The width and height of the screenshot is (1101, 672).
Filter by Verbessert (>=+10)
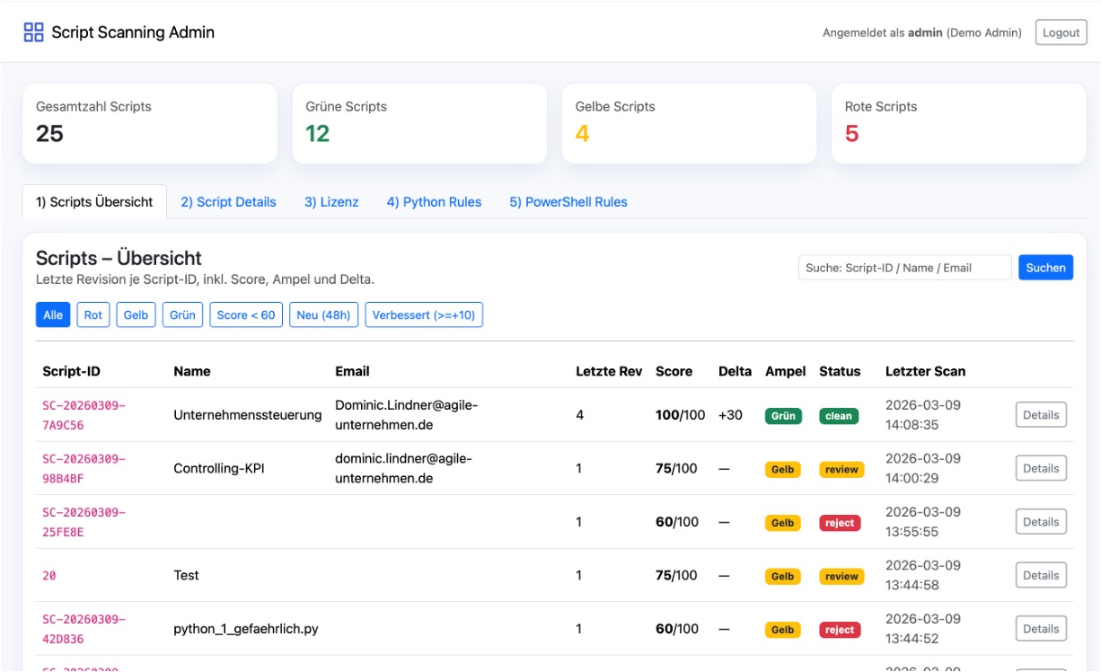tap(424, 315)
